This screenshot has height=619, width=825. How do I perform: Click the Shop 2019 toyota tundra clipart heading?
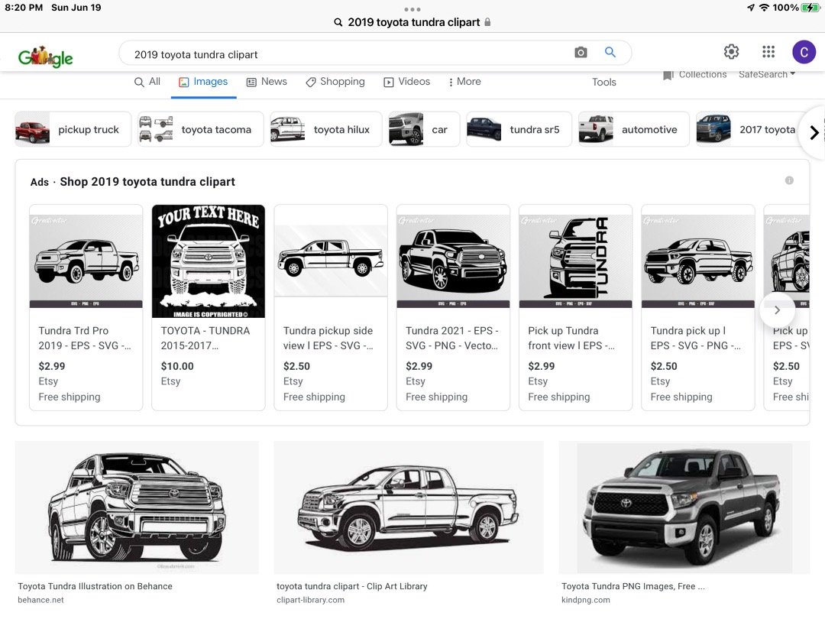147,182
